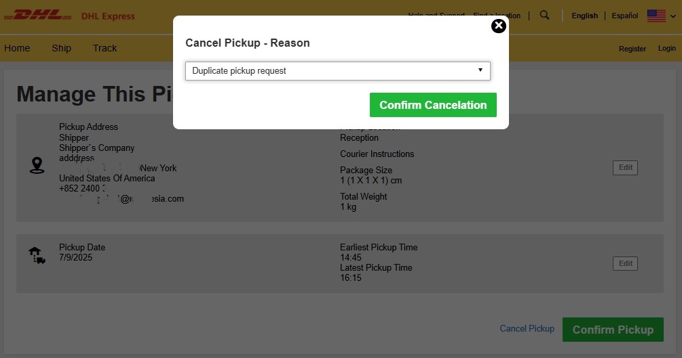Open the Ship menu

[61, 48]
